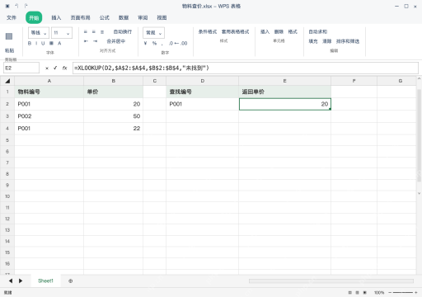Open the File (文件) menu

12,17
